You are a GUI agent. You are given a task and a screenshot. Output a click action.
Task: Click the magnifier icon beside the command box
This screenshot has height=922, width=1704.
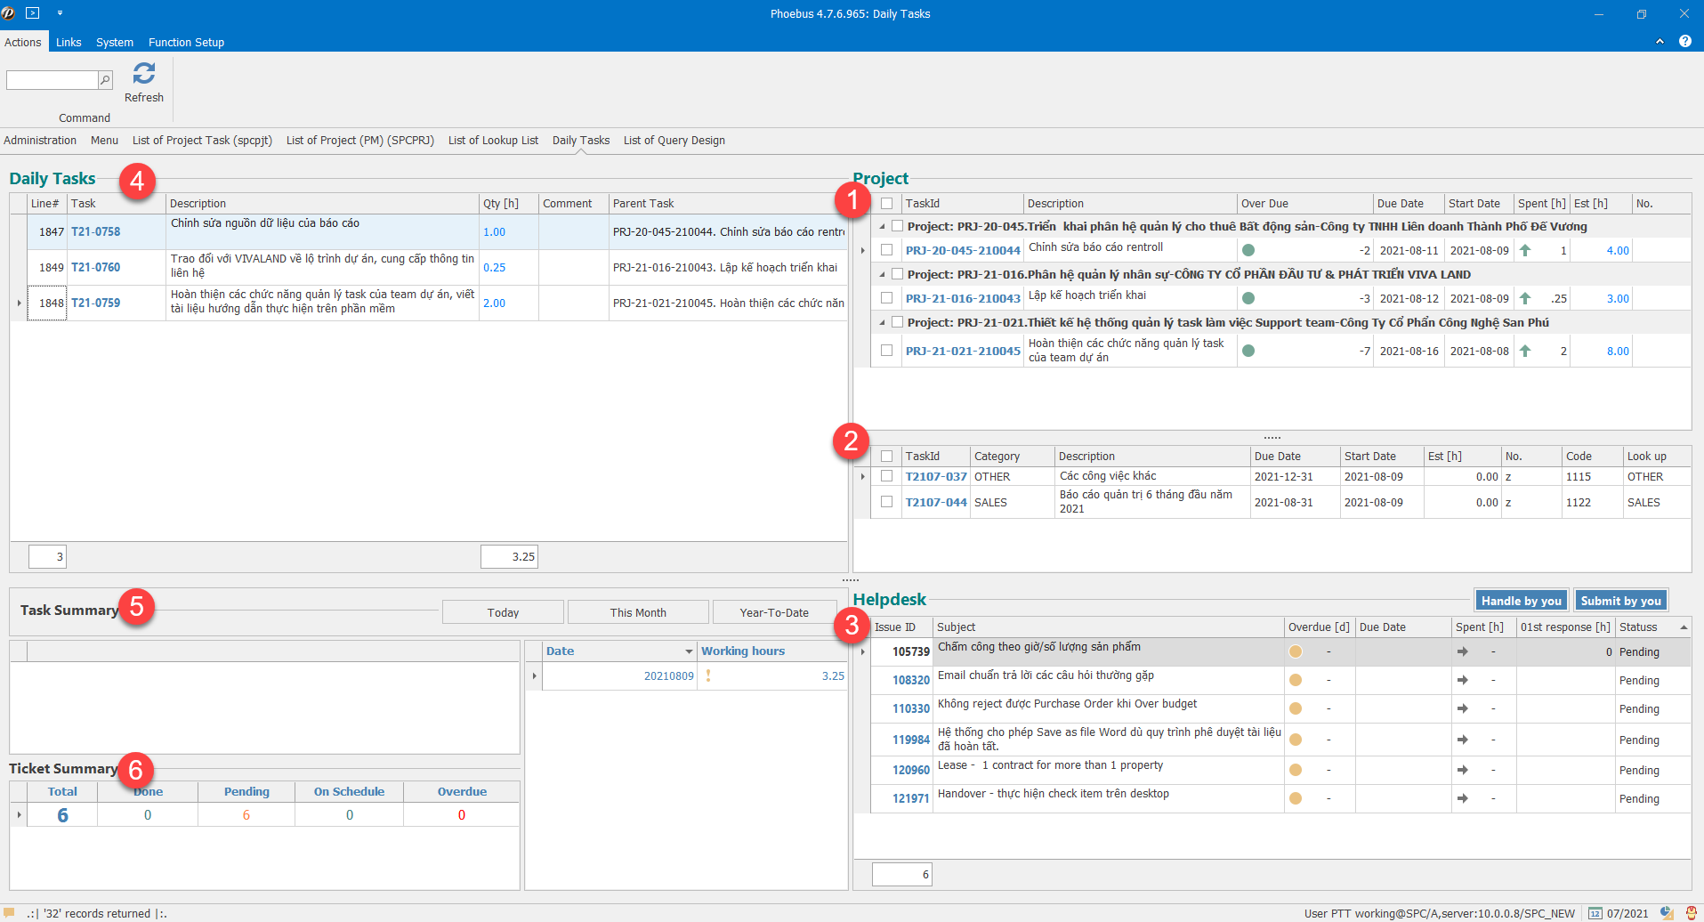coord(105,80)
